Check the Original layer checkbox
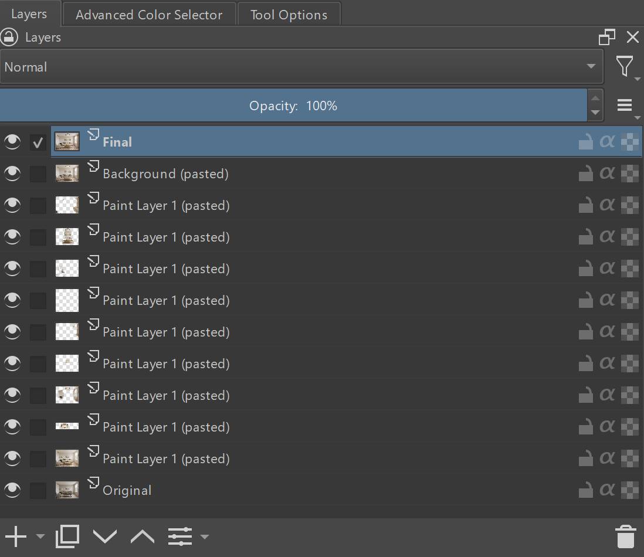The height and width of the screenshot is (557, 644). [38, 490]
